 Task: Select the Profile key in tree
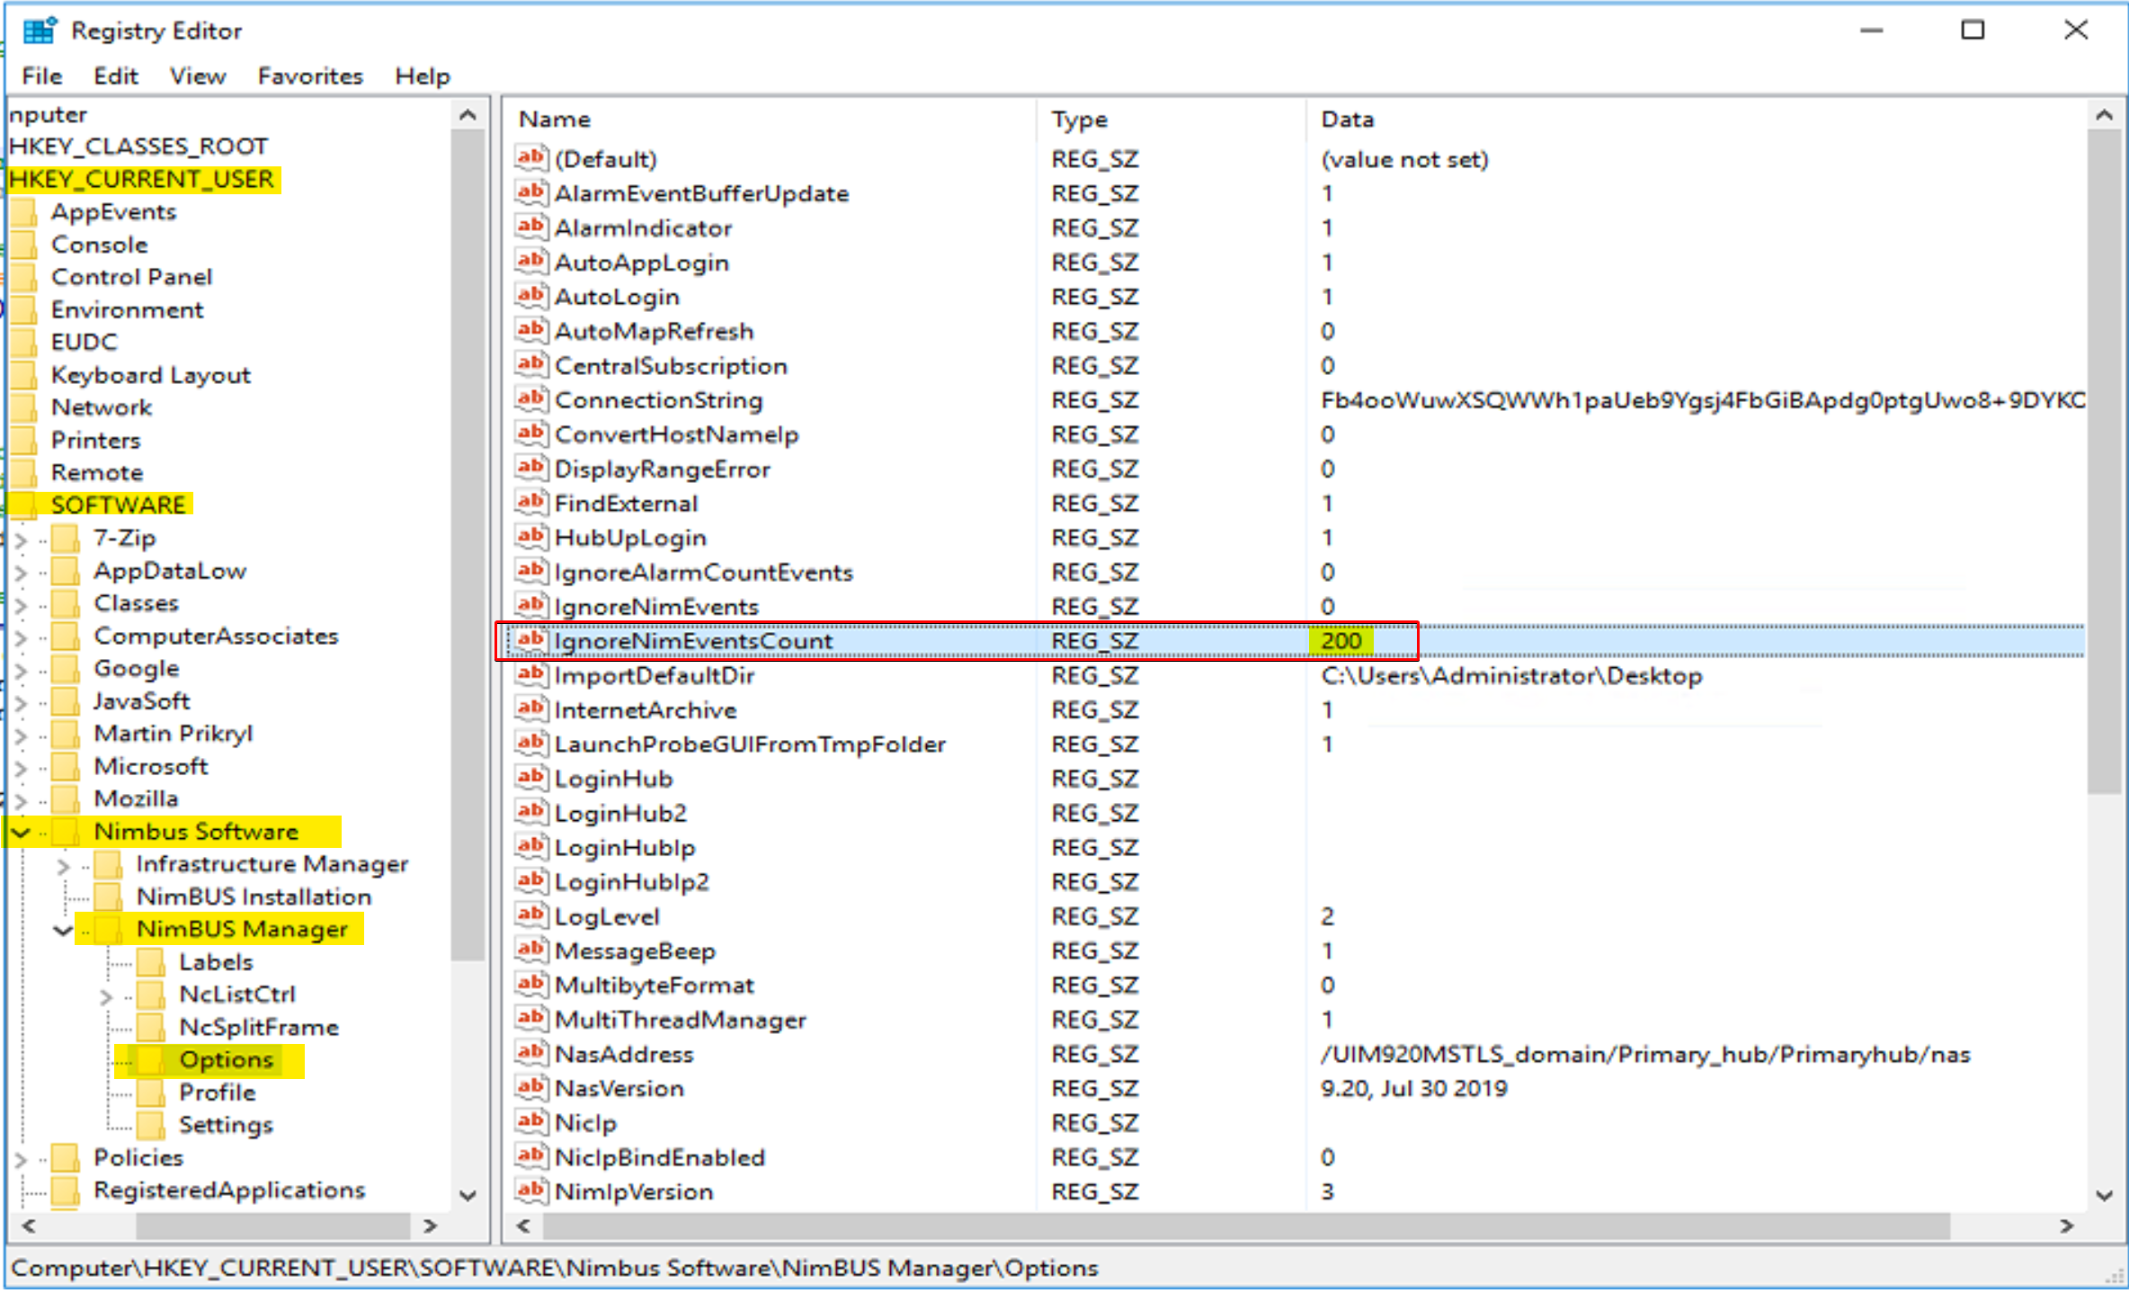click(x=217, y=1092)
